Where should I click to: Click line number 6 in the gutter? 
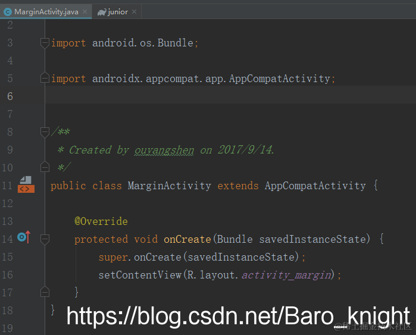[10, 96]
